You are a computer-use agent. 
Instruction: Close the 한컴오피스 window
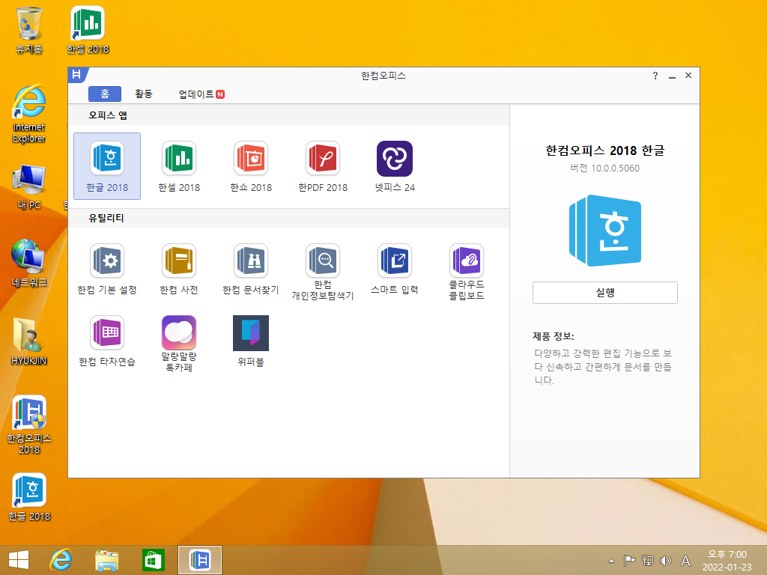(688, 76)
